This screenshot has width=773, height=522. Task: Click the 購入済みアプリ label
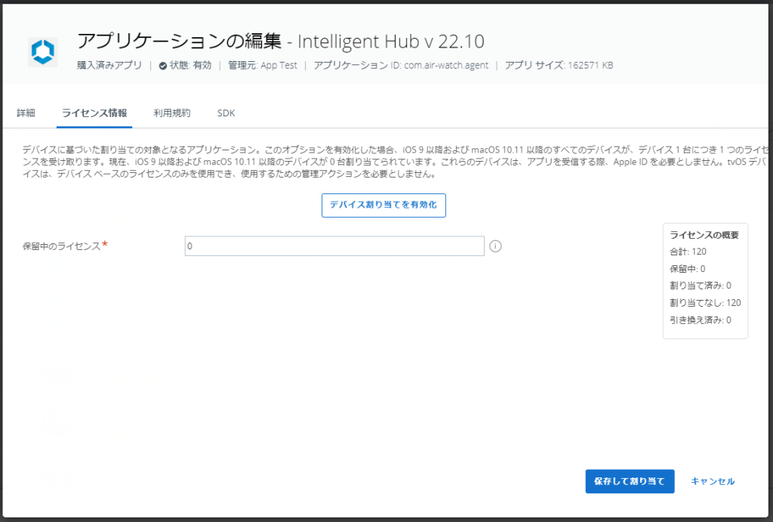[x=109, y=65]
